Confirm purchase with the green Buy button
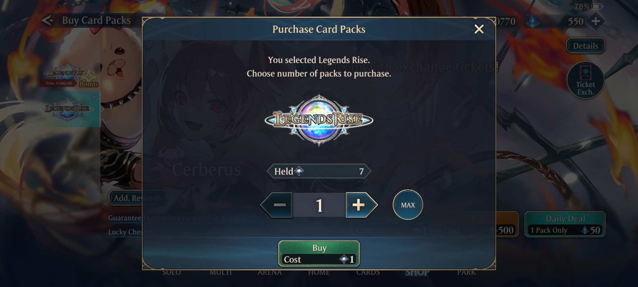 [x=319, y=253]
